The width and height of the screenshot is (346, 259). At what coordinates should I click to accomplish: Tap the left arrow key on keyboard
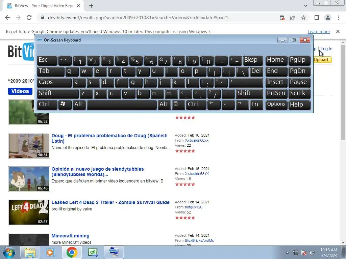214,105
